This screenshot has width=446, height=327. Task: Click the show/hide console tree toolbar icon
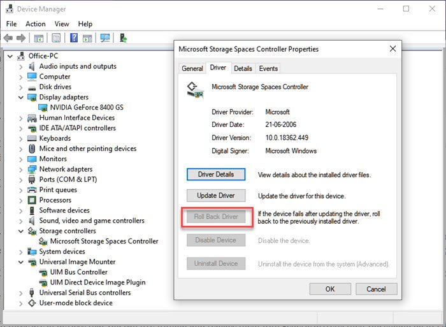(38, 38)
